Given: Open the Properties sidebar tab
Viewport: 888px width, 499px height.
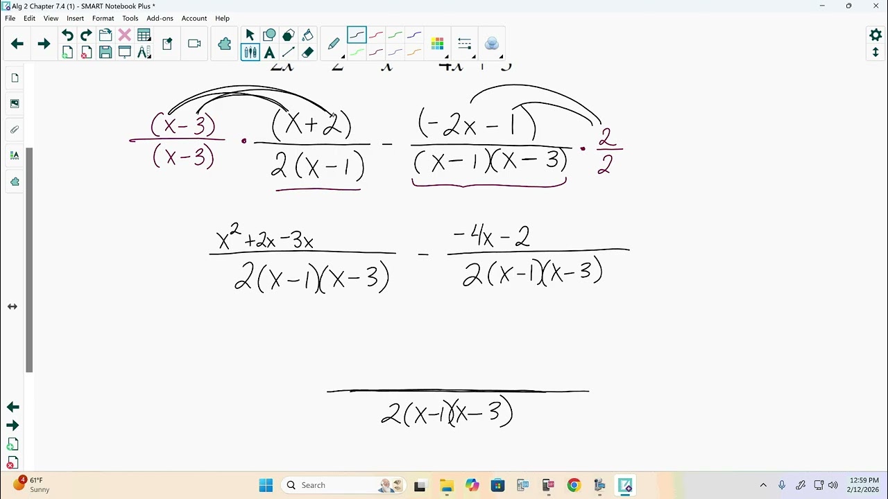Looking at the screenshot, I should tap(15, 156).
